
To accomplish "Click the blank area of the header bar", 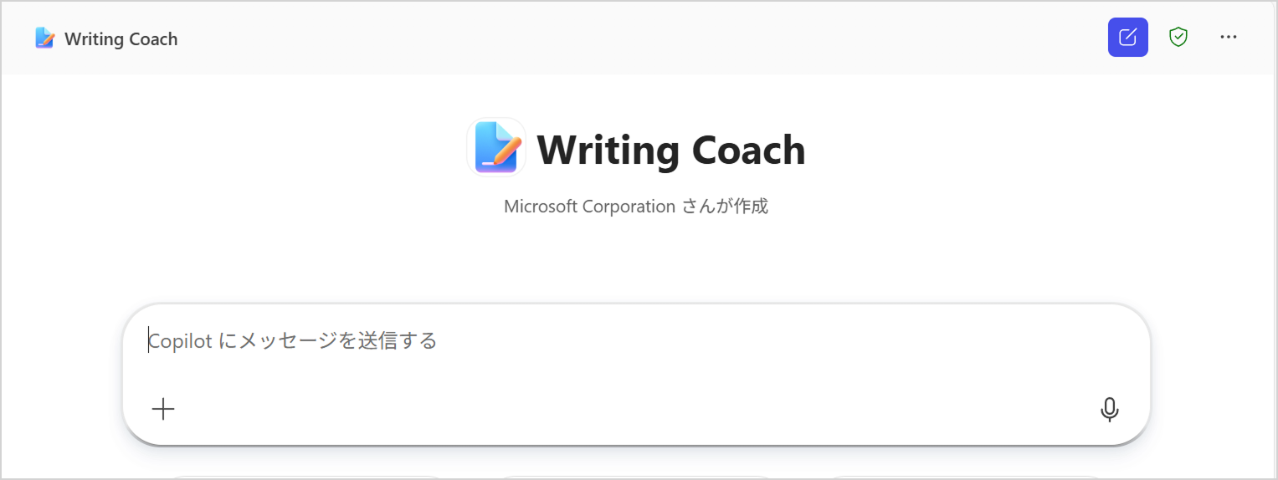I will click(x=636, y=38).
